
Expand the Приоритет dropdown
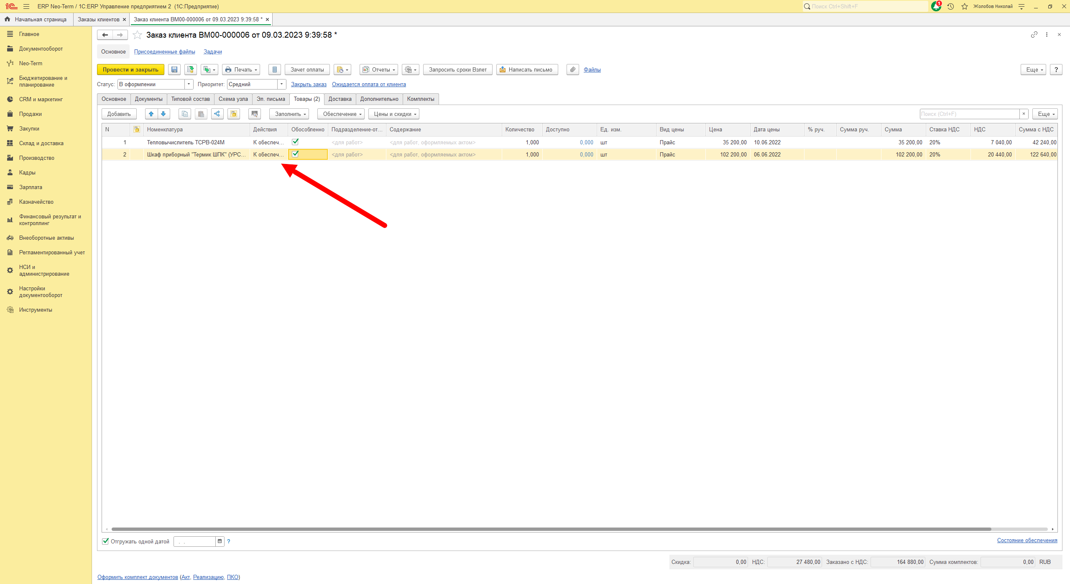pyautogui.click(x=281, y=84)
